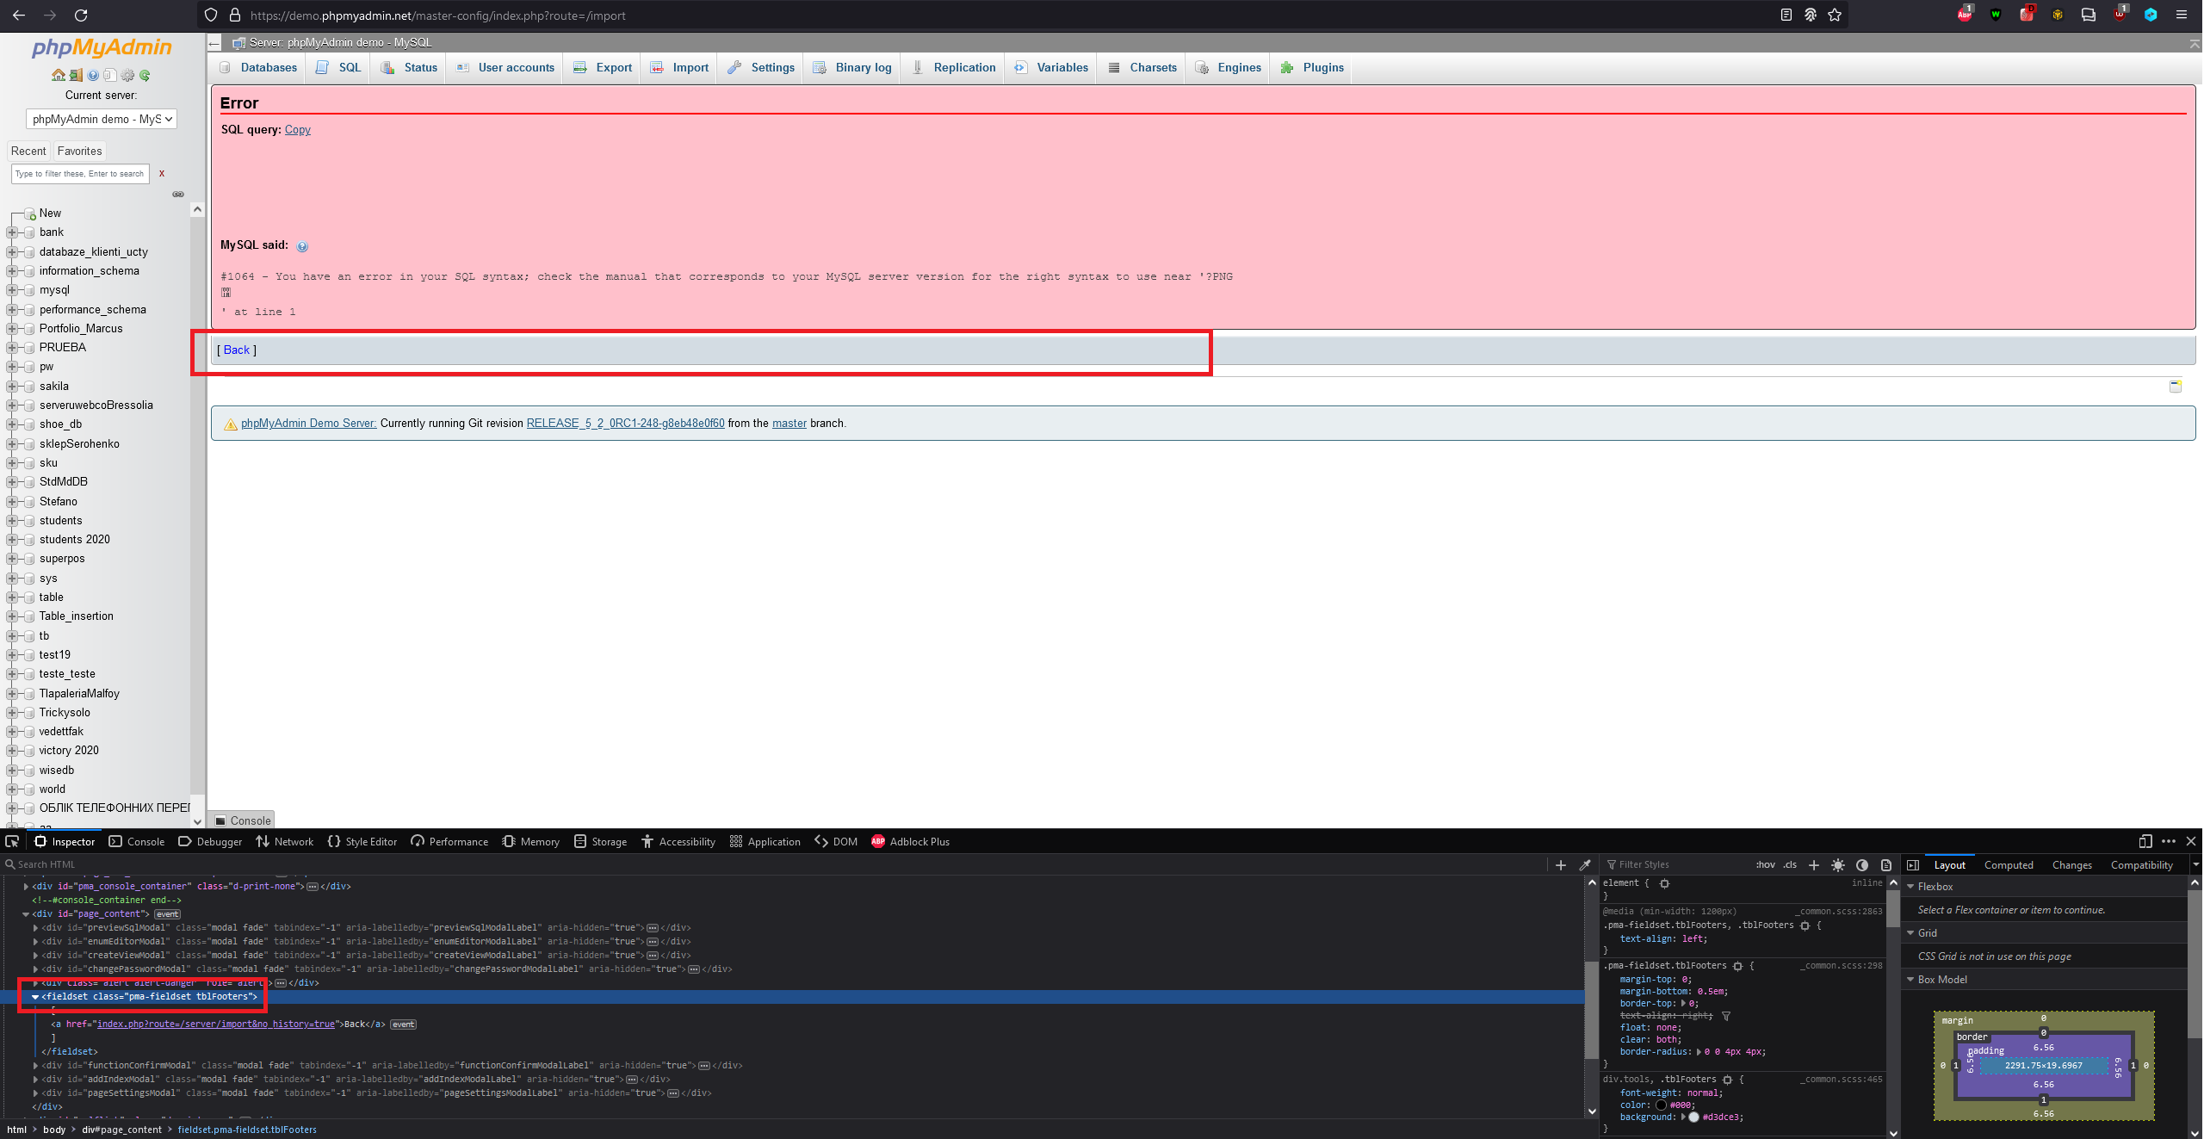Switch to the Computed tab in devtools
The image size is (2204, 1139).
tap(2009, 864)
